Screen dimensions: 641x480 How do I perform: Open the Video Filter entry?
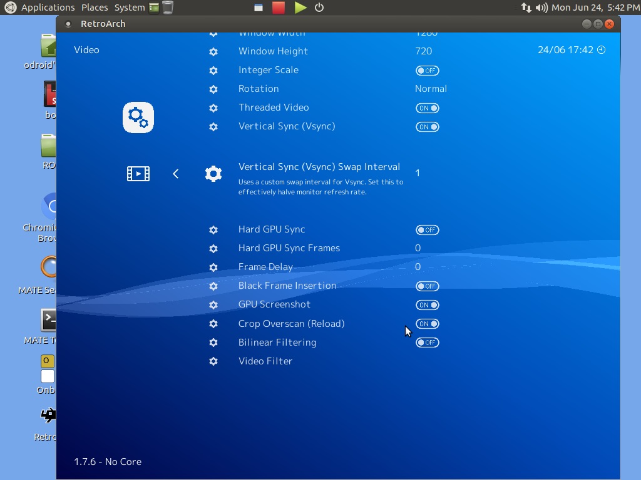(265, 361)
